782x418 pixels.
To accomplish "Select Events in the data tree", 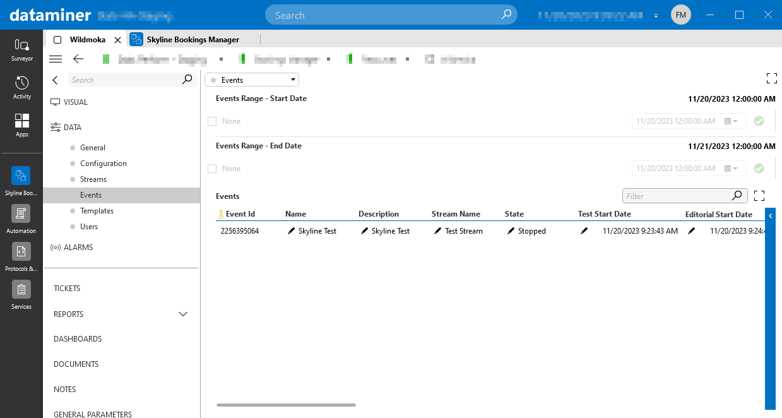I will pyautogui.click(x=121, y=195).
